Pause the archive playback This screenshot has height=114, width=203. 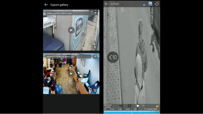129,106
